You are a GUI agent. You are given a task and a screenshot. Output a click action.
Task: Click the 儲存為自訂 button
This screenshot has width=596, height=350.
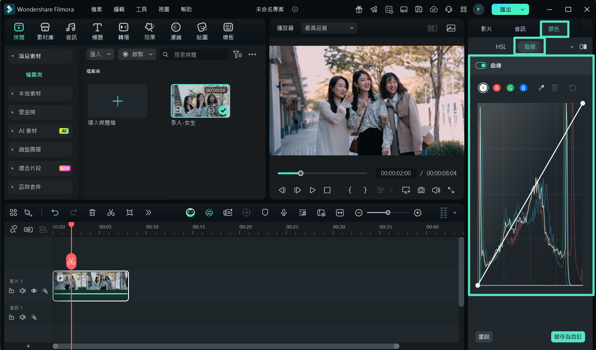click(x=568, y=337)
